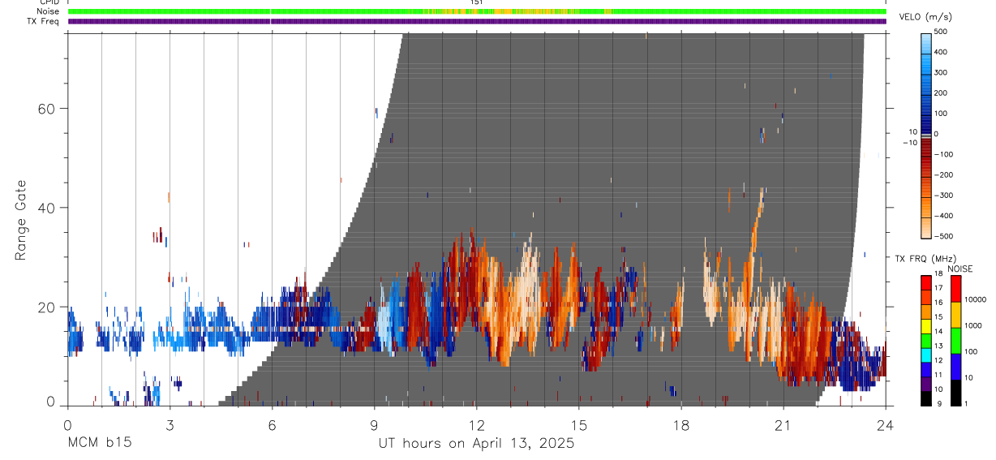Click the Noise strip label at top

[x=49, y=11]
